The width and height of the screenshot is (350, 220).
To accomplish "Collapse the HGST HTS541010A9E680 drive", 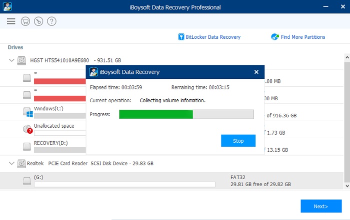I will click(11, 60).
